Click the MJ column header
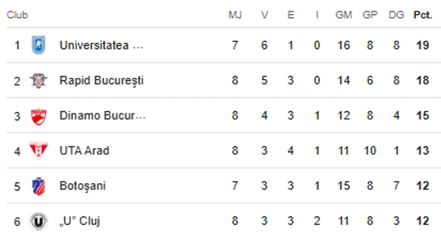 [235, 15]
